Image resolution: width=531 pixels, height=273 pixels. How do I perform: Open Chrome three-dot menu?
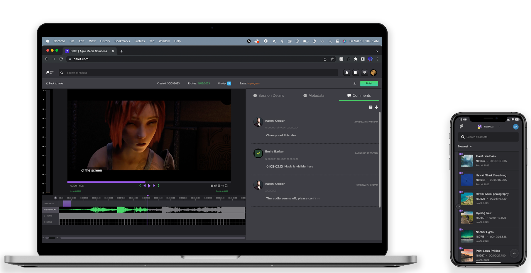(x=377, y=59)
